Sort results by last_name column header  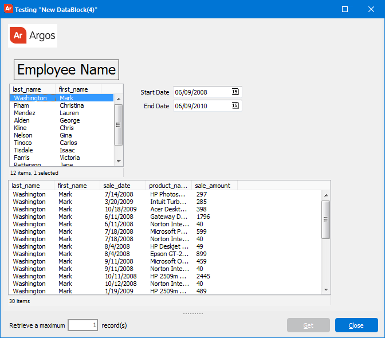pyautogui.click(x=32, y=186)
